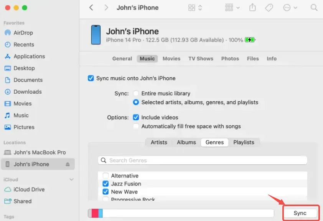The width and height of the screenshot is (323, 221).
Task: Click the Sync button
Action: pyautogui.click(x=300, y=213)
